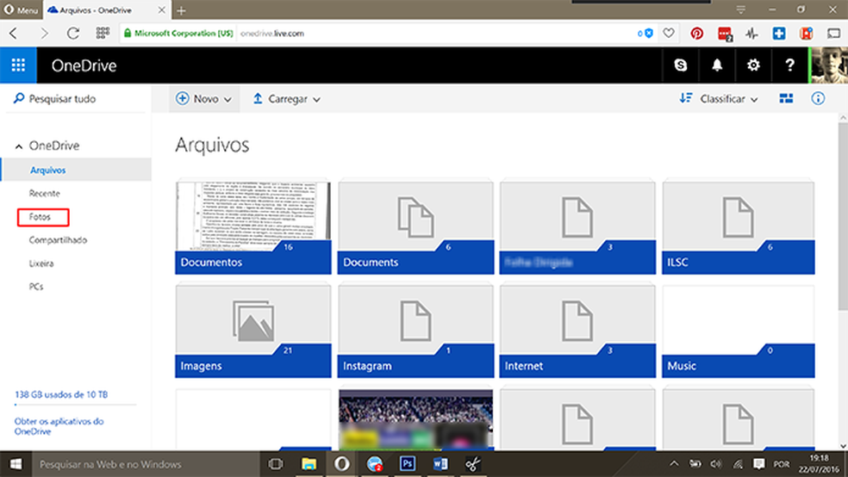Switch the view layout with tiles icon
Viewport: 848px width, 477px height.
(x=786, y=98)
